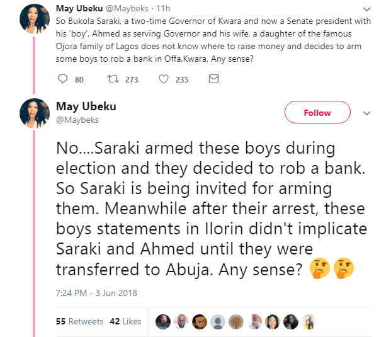Open the dropdown arrow beside Follow
The height and width of the screenshot is (337, 391).
[367, 113]
